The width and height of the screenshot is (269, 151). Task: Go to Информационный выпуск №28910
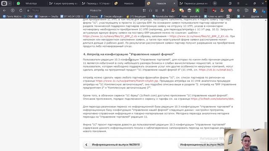point(112,145)
